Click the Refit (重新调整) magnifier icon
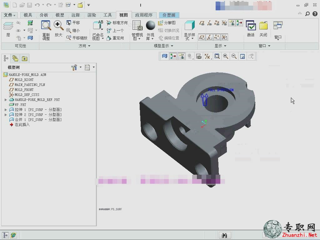This screenshot has width=320, height=240. pos(46,26)
